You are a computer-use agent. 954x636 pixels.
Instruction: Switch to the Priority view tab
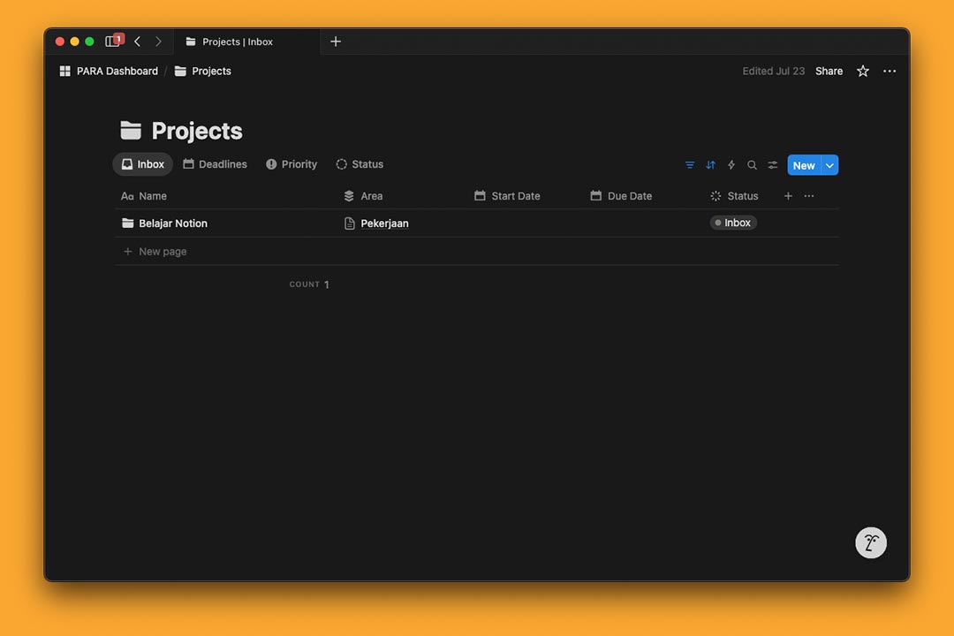pos(291,164)
